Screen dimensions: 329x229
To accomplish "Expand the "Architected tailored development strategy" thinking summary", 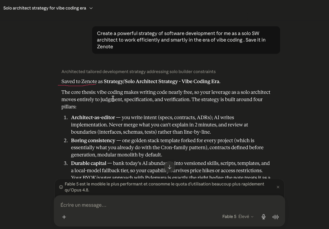I will (x=139, y=72).
